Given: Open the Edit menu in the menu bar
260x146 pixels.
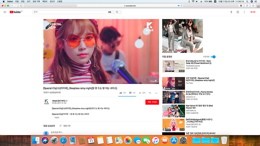Looking at the screenshot, I should coord(23,1).
